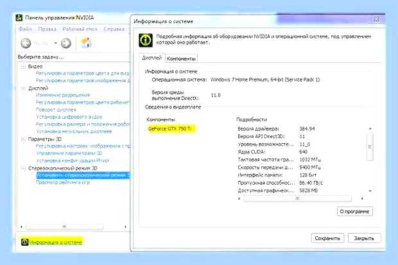Open desktop color settings adjustment task
This screenshot has height=265, width=398.
tap(83, 102)
